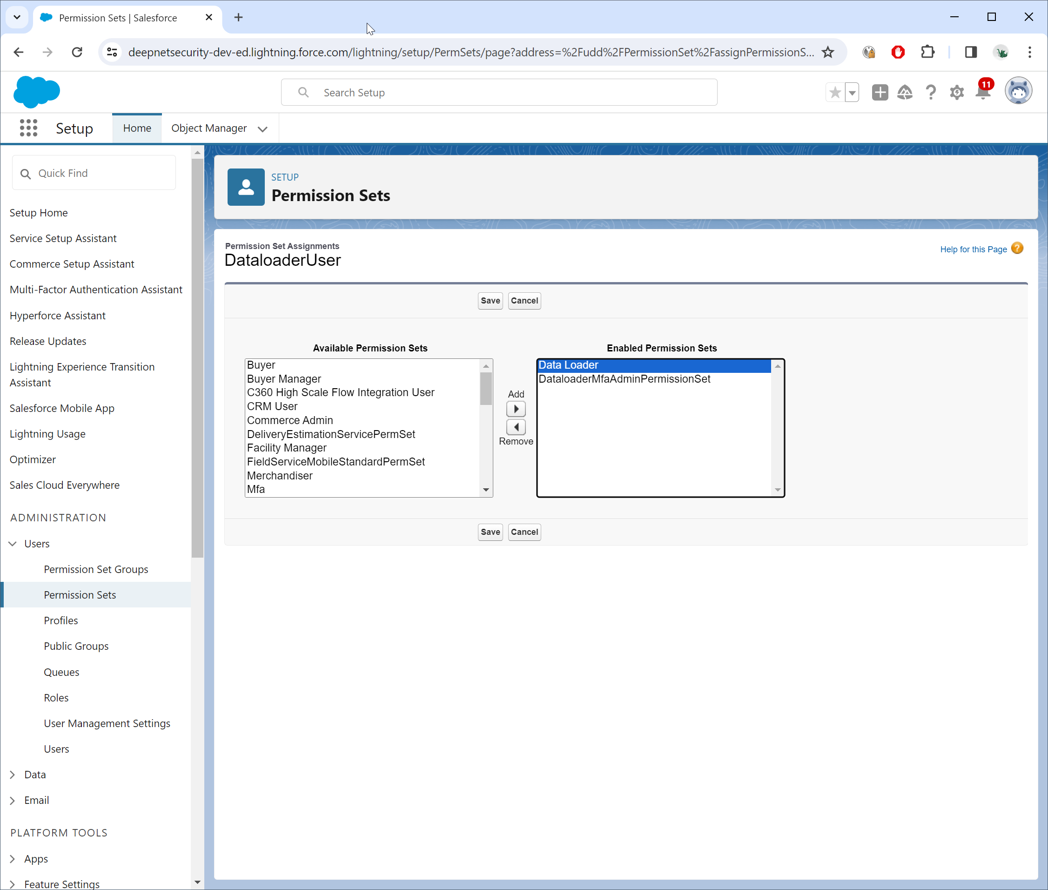Click the notifications bell icon
Image resolution: width=1048 pixels, height=890 pixels.
click(983, 92)
